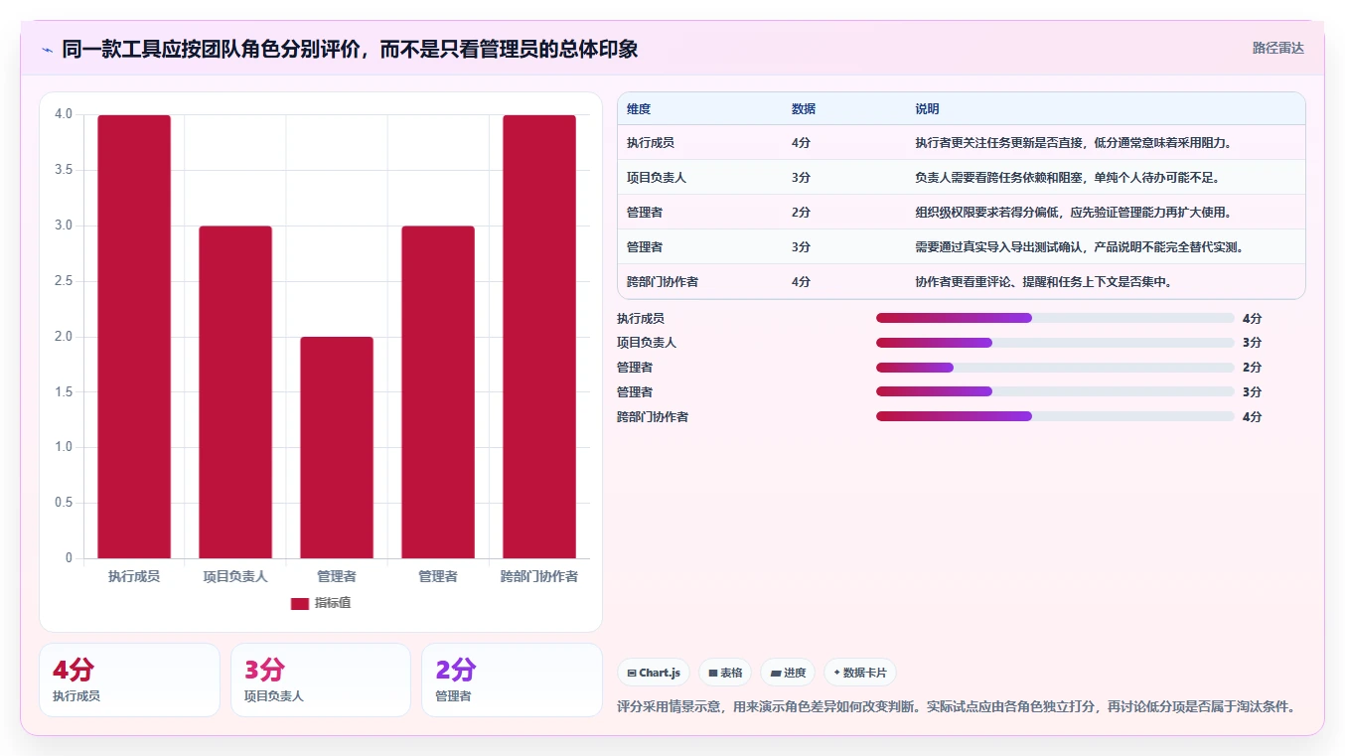Click the 跨部门协作者 x-axis label in chart

pos(539,576)
